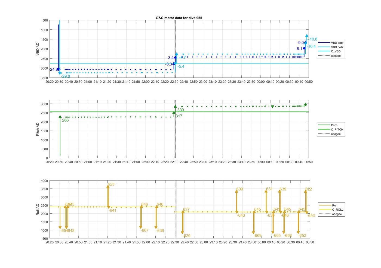Click the -8.1 data label in VBD plot

point(299,49)
